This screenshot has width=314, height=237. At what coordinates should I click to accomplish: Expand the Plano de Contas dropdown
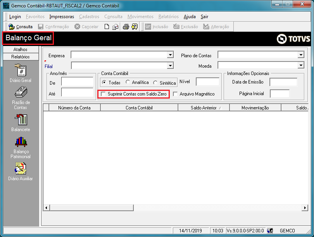pos(301,55)
